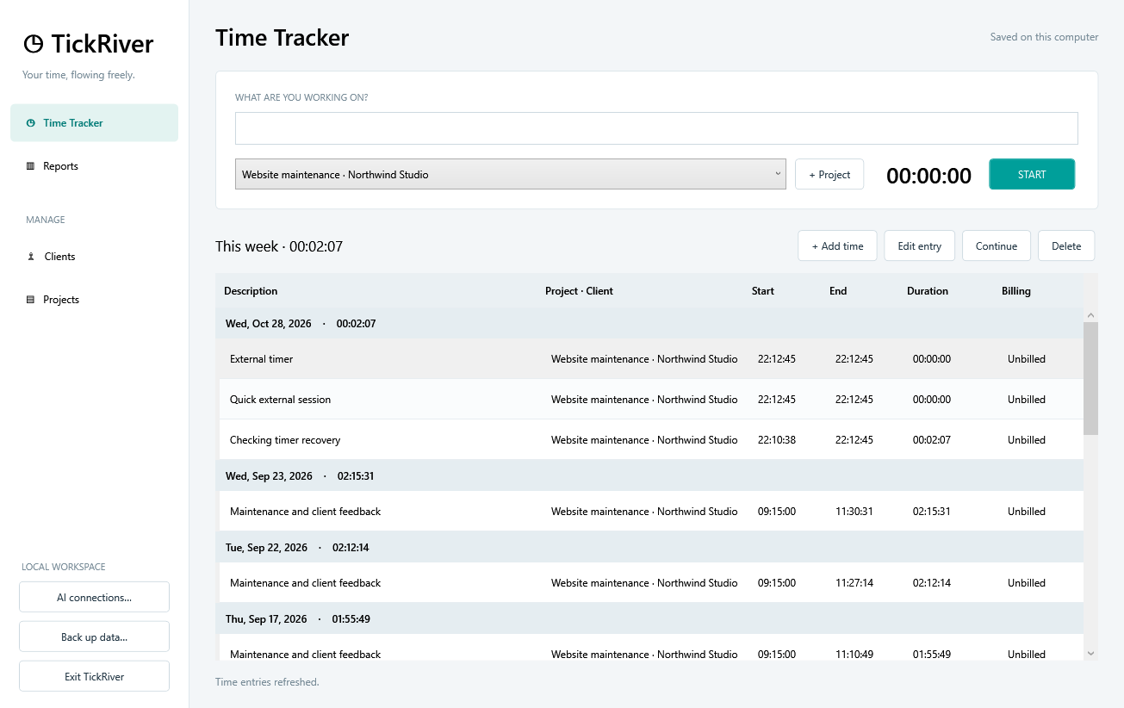The height and width of the screenshot is (708, 1124).
Task: Click the clock icon beside Time Tracker
Action: [31, 123]
